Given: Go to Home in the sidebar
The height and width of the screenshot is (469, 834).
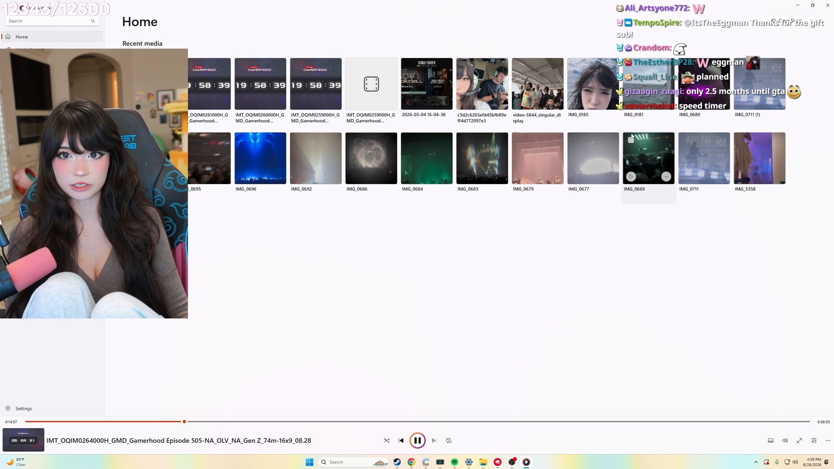Looking at the screenshot, I should [53, 37].
